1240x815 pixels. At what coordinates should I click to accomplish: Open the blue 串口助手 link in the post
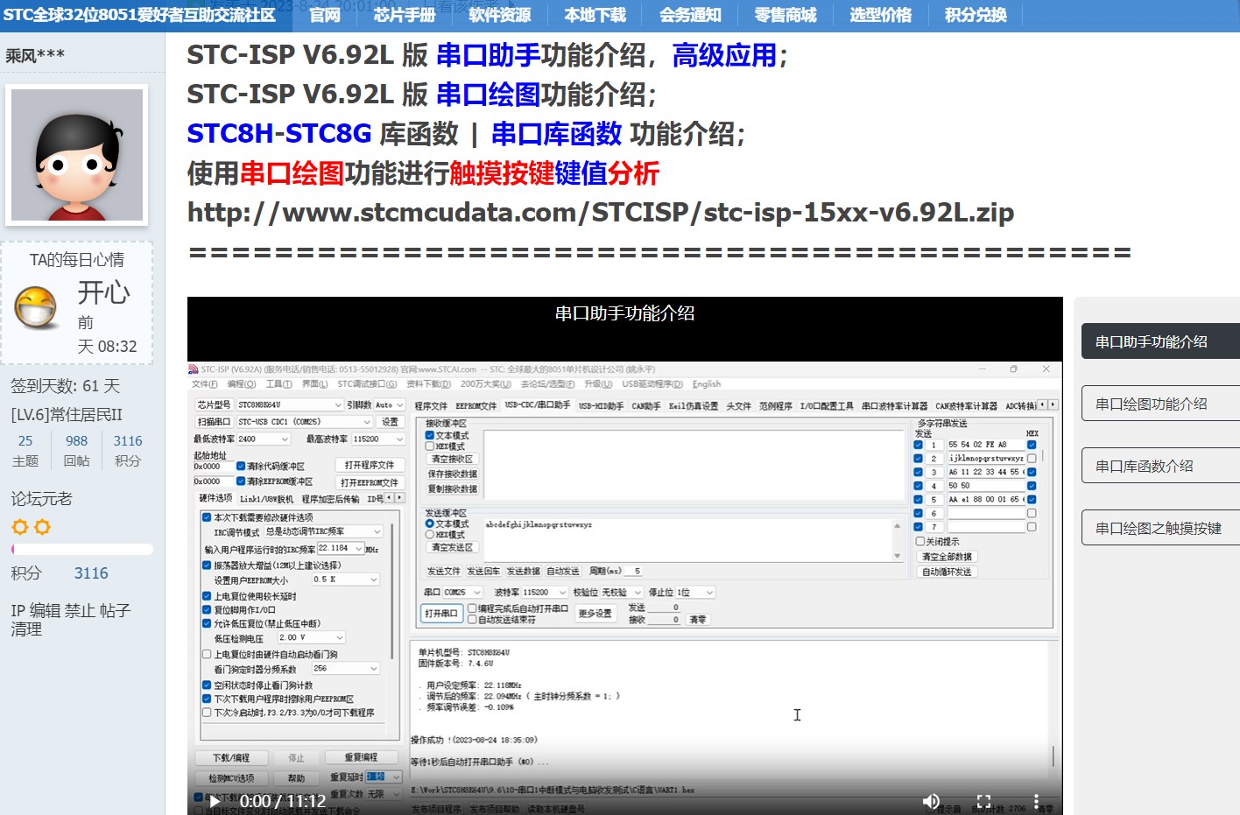tap(489, 55)
